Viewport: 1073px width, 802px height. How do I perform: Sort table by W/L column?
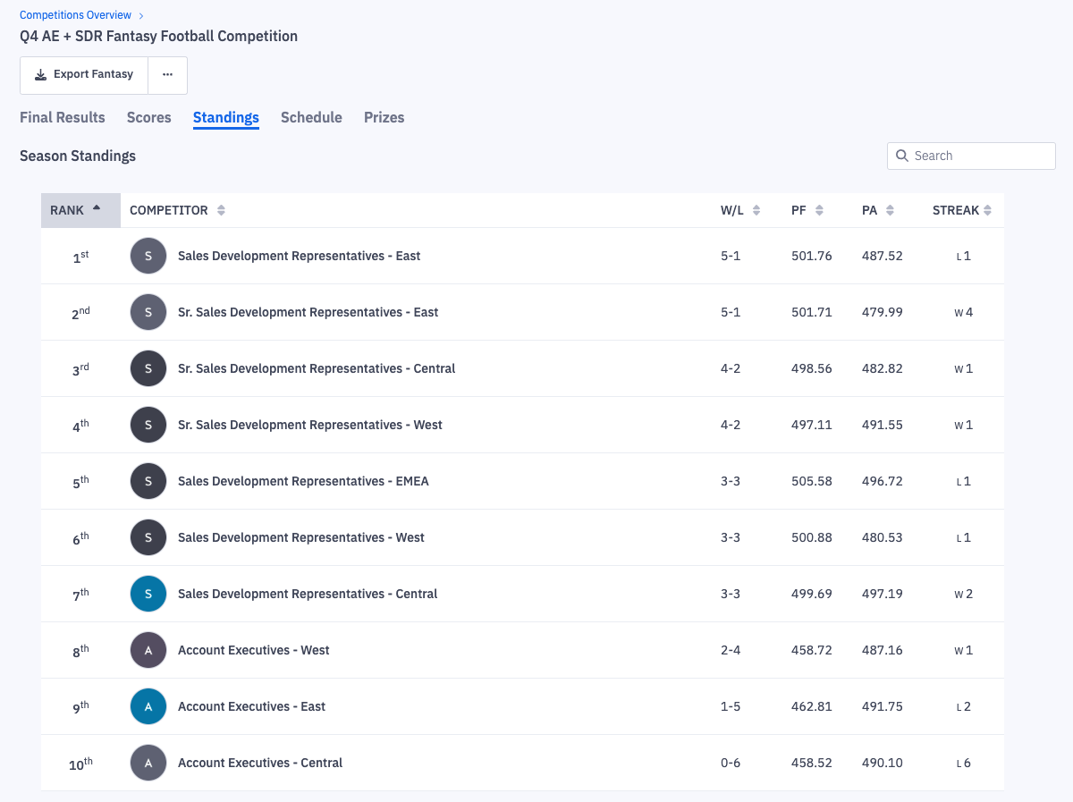(740, 210)
